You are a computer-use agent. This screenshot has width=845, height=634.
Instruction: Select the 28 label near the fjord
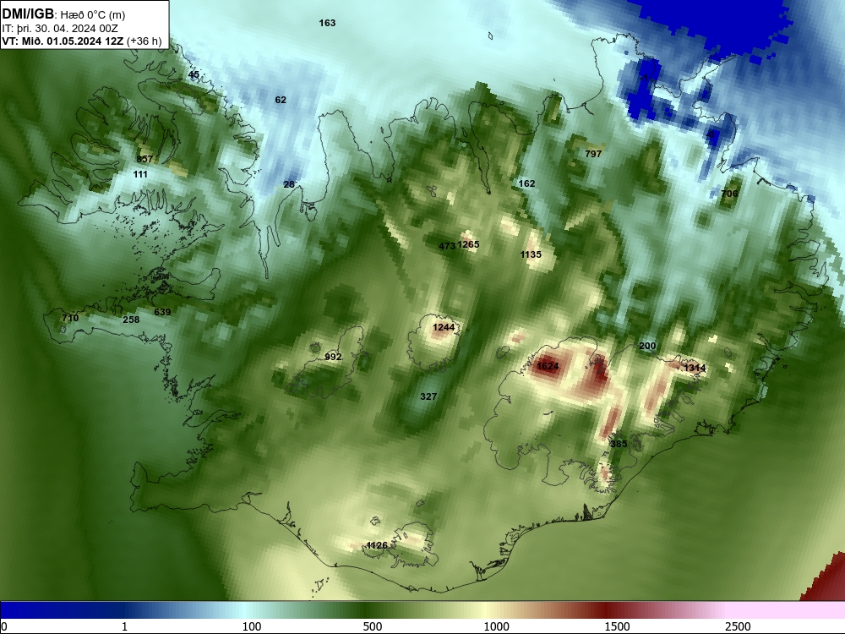(x=289, y=184)
